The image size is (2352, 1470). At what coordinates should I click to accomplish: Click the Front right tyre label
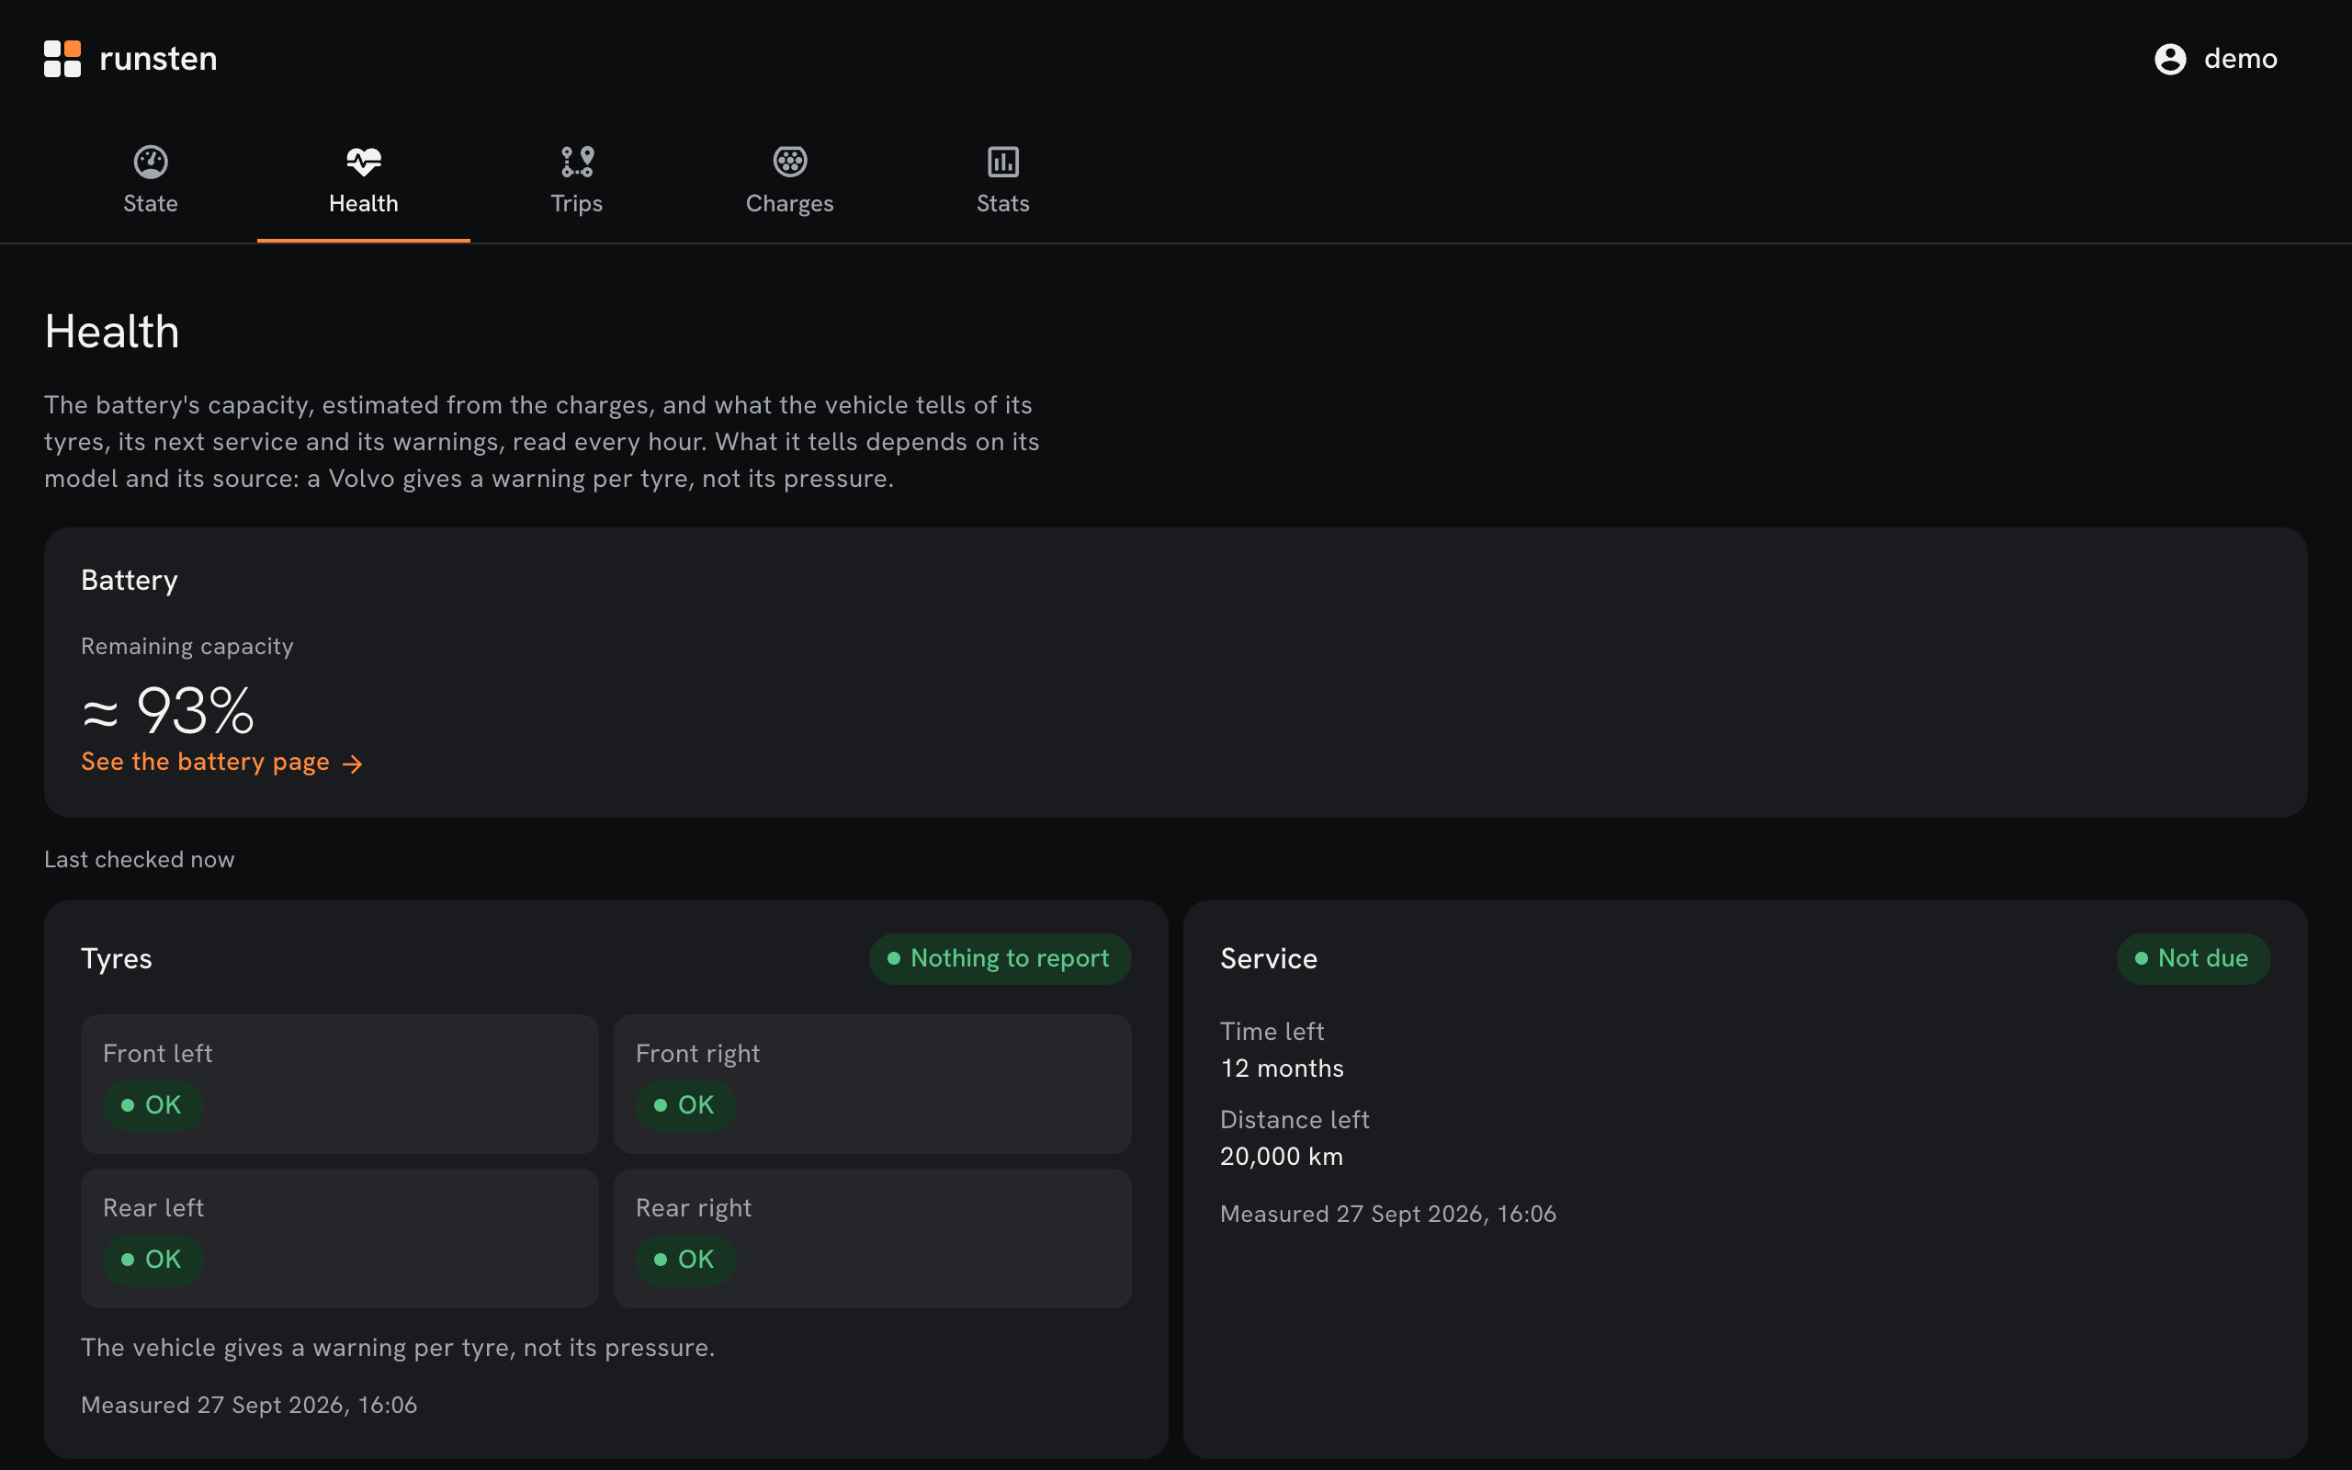pos(698,1054)
